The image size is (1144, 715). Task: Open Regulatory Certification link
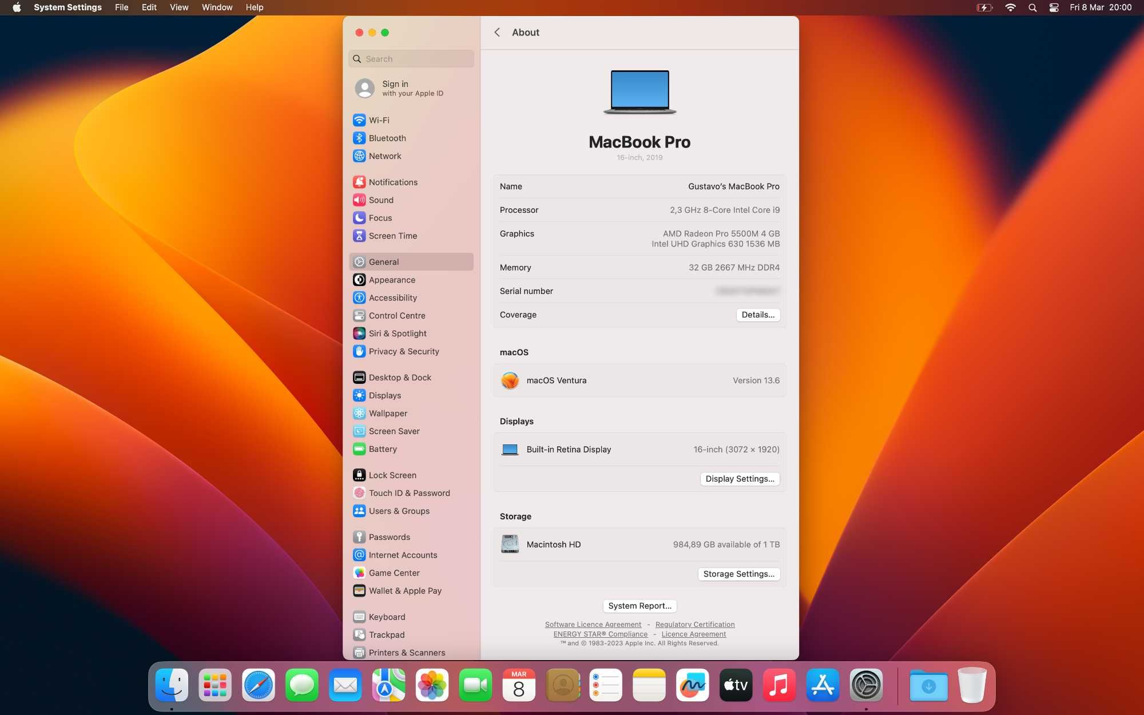pyautogui.click(x=695, y=625)
